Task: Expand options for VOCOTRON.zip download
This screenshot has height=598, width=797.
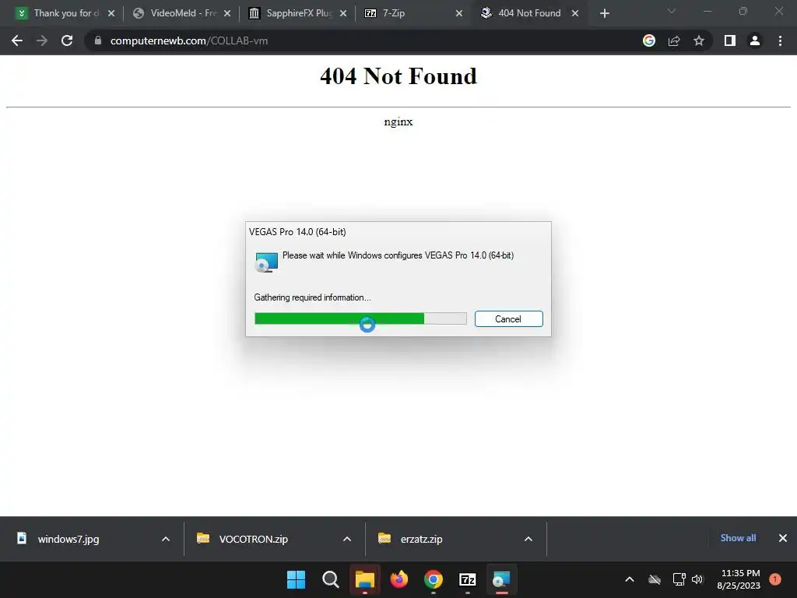Action: tap(347, 539)
